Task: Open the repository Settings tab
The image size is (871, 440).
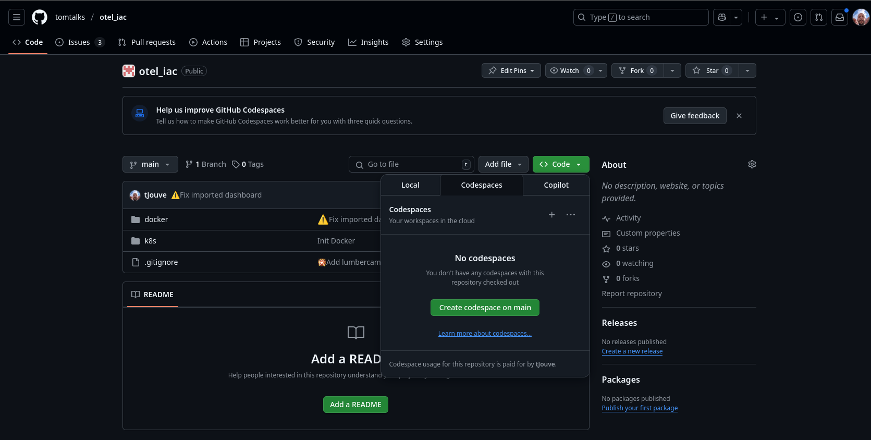Action: point(422,42)
